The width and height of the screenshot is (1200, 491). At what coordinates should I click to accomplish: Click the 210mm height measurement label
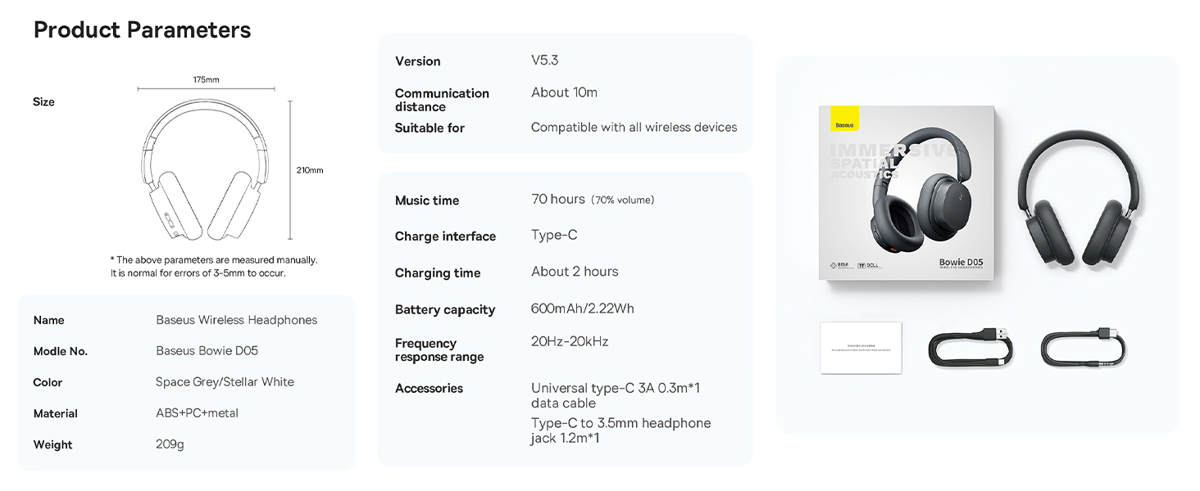click(310, 170)
